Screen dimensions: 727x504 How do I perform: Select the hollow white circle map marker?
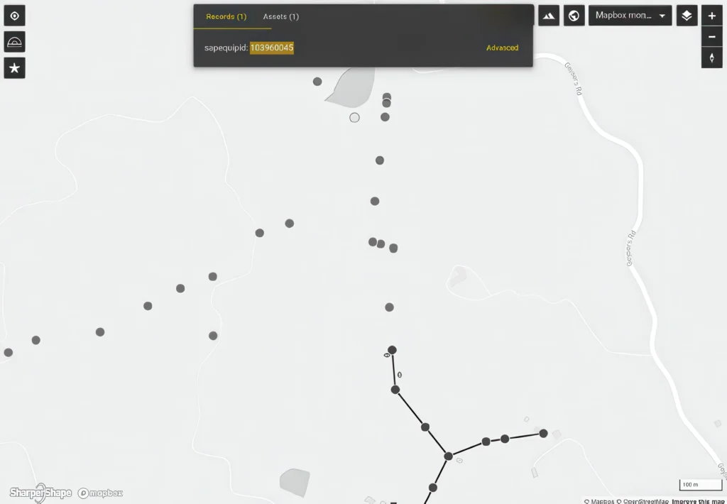pyautogui.click(x=354, y=117)
